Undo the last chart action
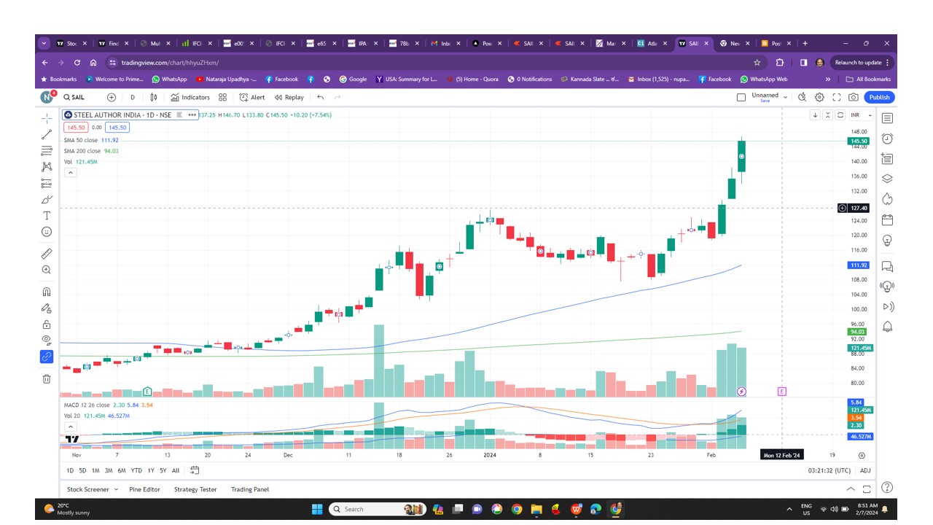This screenshot has width=933, height=525. [320, 97]
